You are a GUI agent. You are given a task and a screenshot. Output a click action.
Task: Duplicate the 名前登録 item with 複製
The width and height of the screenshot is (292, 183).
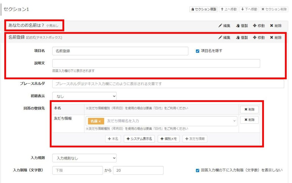click(x=242, y=38)
